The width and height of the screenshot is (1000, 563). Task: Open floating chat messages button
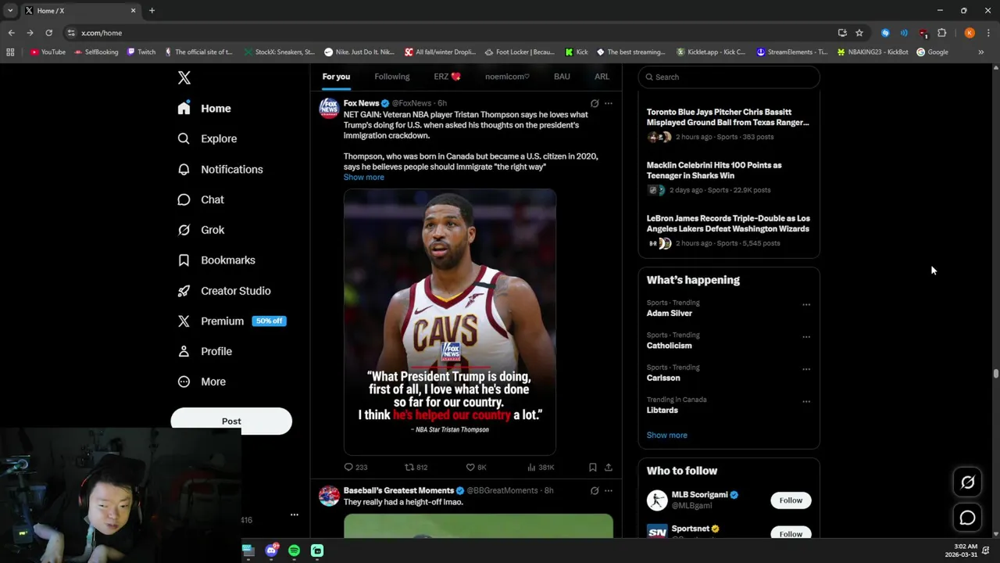(967, 518)
